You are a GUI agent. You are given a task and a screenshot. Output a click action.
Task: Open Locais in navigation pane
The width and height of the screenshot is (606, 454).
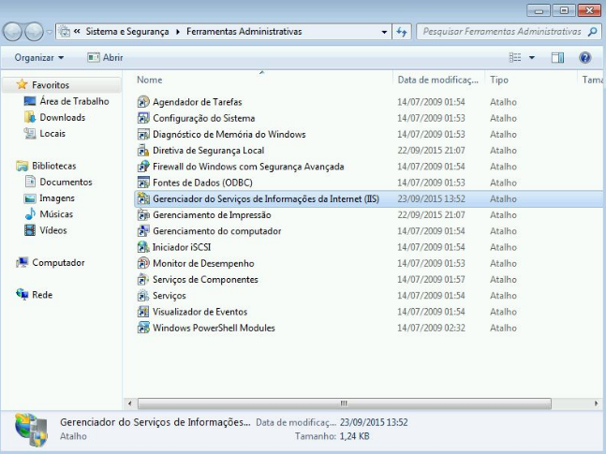point(52,134)
